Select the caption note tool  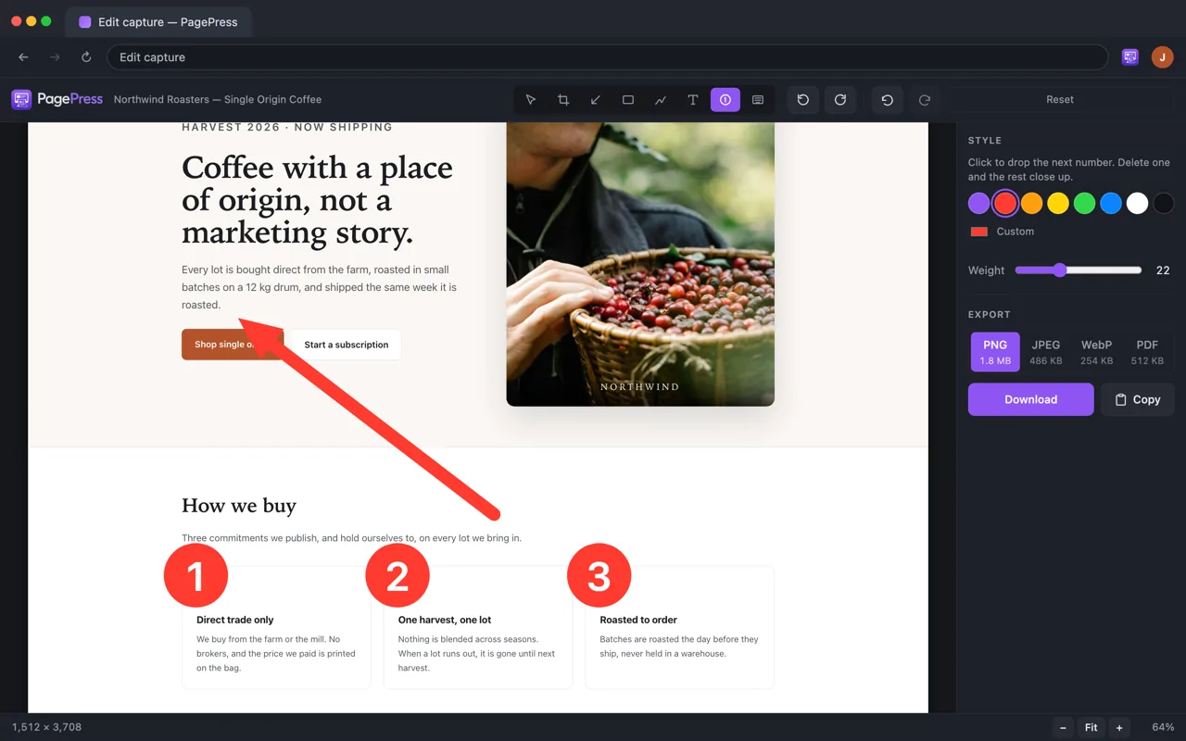coord(758,100)
